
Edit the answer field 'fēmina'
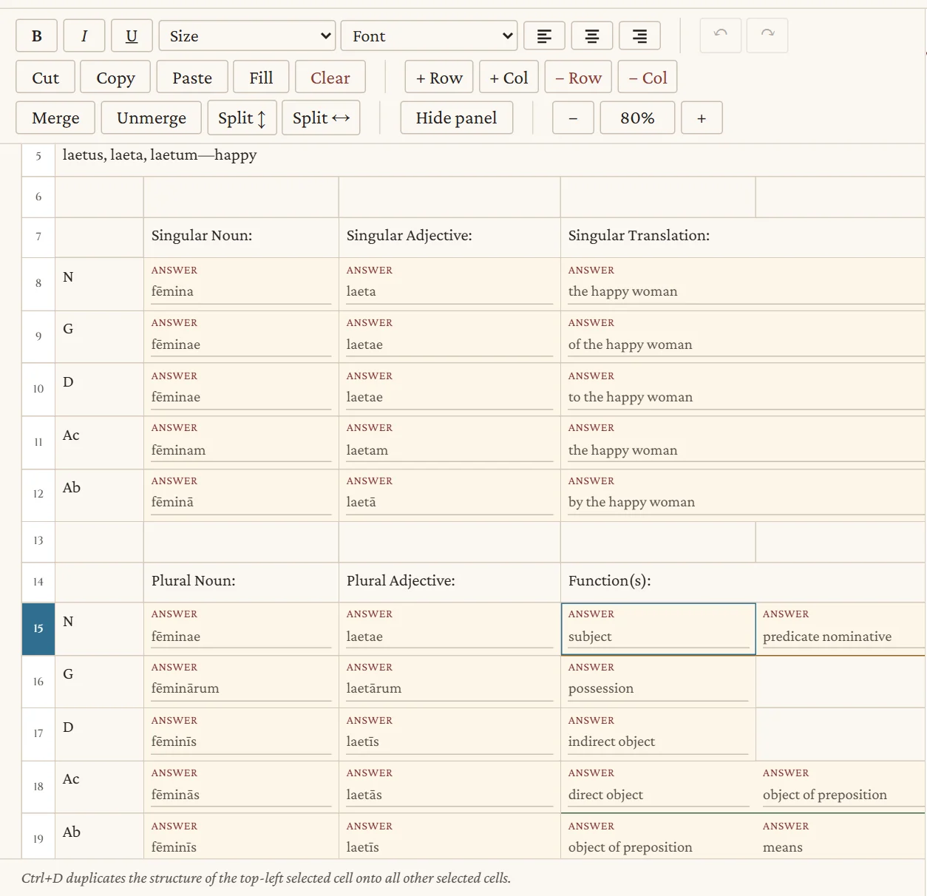click(241, 292)
